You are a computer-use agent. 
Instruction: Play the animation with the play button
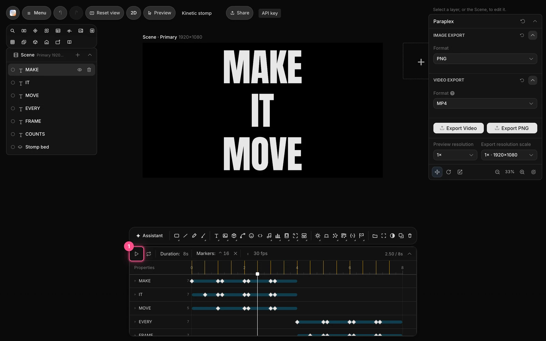[x=136, y=254]
